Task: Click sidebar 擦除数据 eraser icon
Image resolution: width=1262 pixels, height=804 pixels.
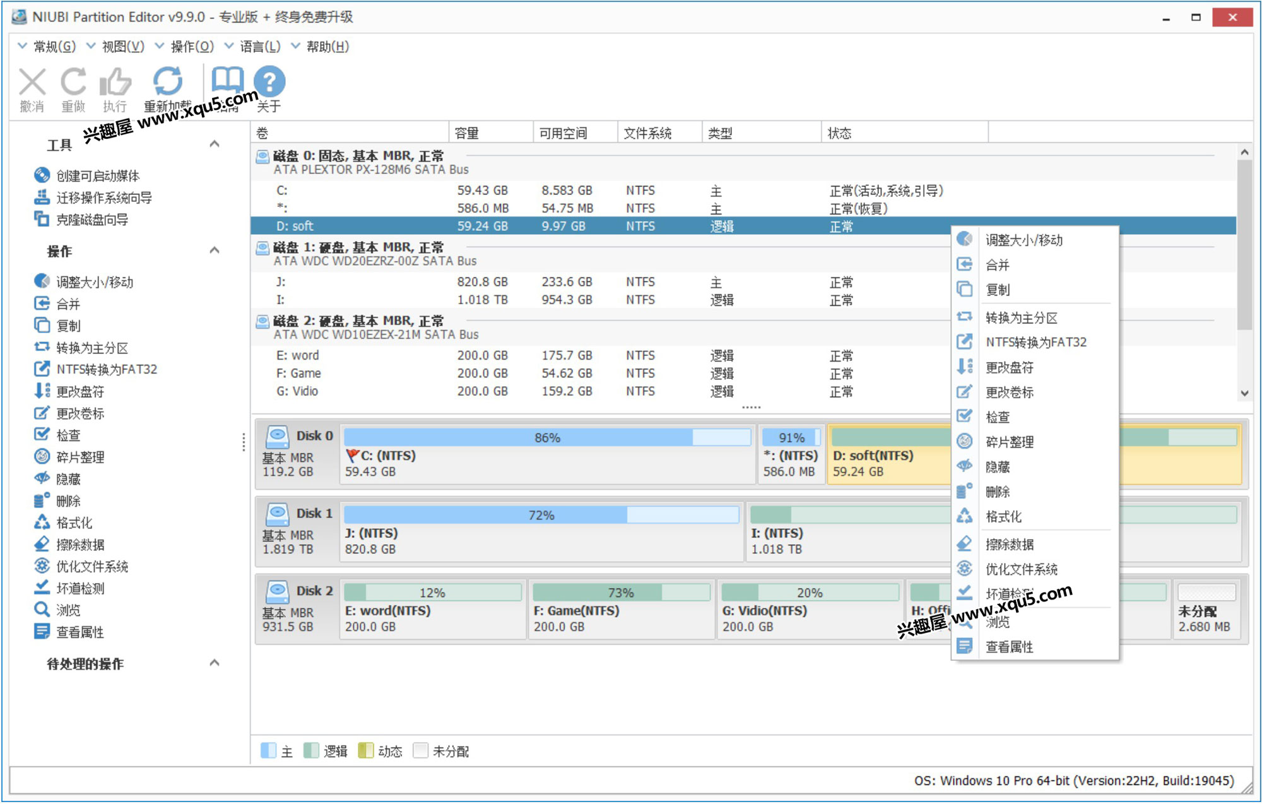Action: 42,544
